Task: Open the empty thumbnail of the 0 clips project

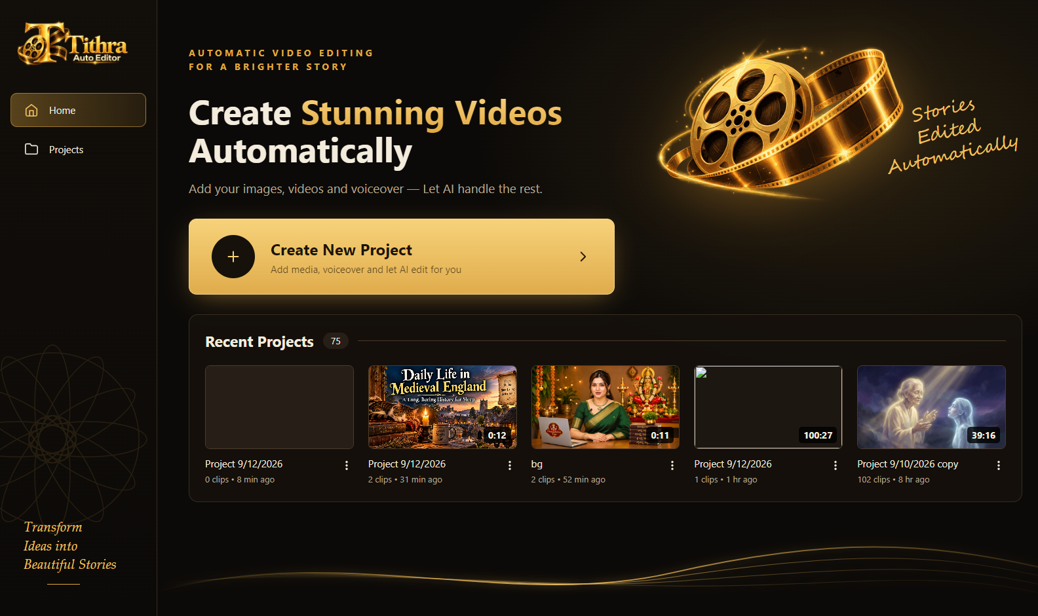Action: pyautogui.click(x=279, y=407)
